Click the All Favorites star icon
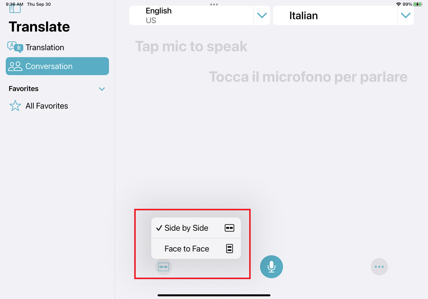This screenshot has width=428, height=299. point(15,106)
